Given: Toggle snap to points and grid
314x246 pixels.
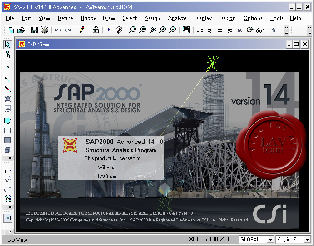Looking at the screenshot, I should coord(8,218).
